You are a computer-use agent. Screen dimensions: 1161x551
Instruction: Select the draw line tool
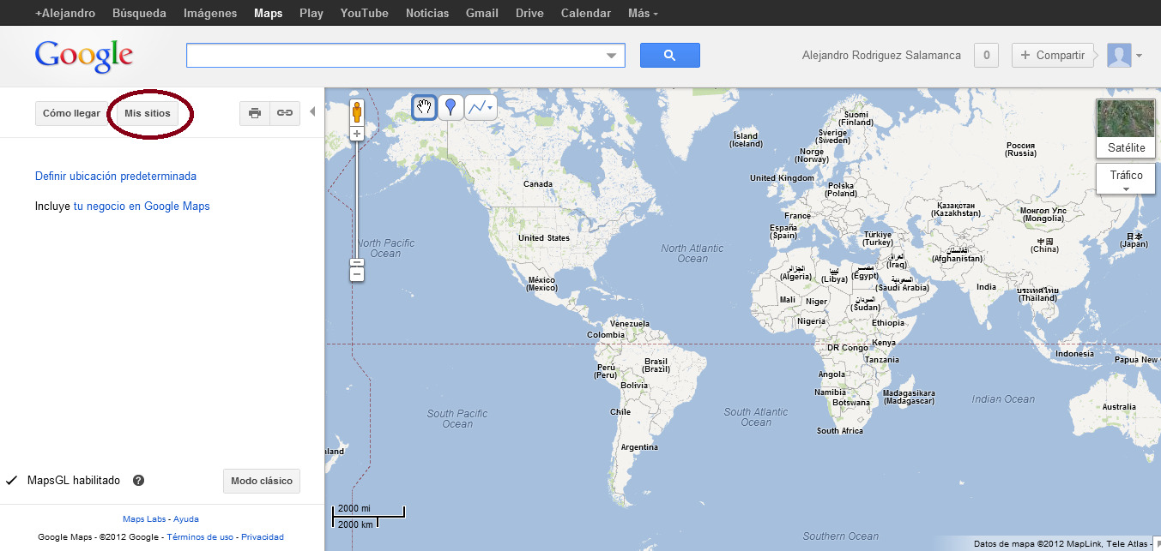[x=476, y=106]
